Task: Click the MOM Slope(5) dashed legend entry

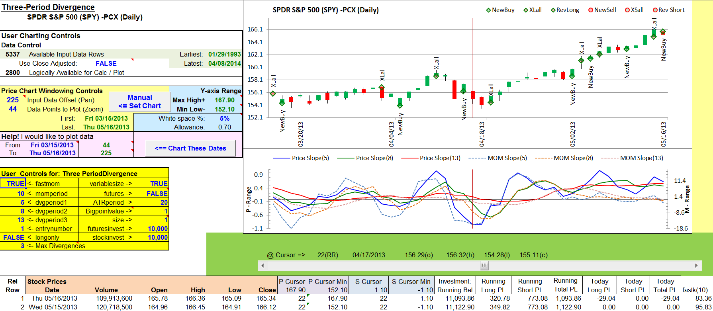Action: click(x=498, y=158)
